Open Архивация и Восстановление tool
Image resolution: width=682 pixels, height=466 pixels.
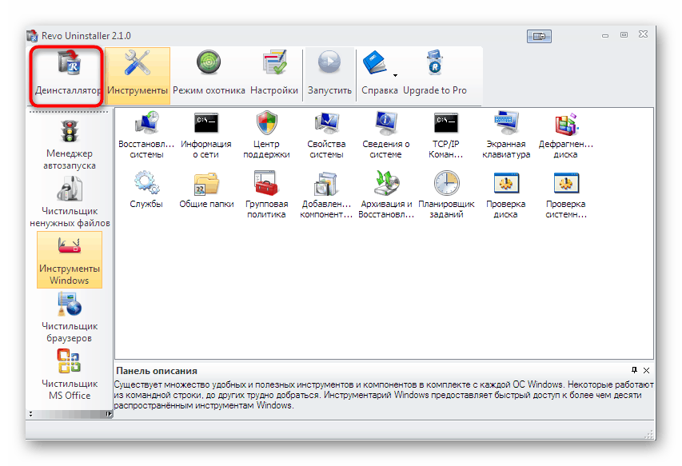[x=386, y=195]
